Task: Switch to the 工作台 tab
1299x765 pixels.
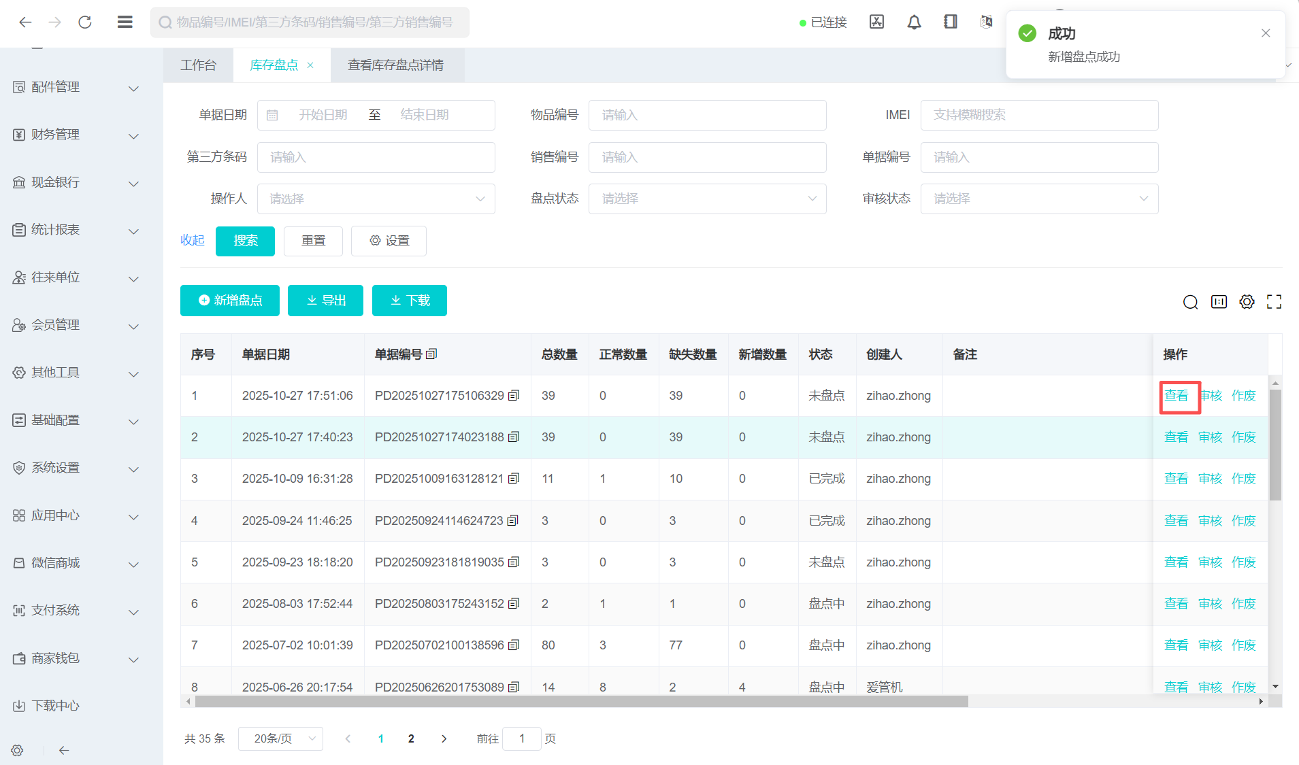Action: pos(198,65)
